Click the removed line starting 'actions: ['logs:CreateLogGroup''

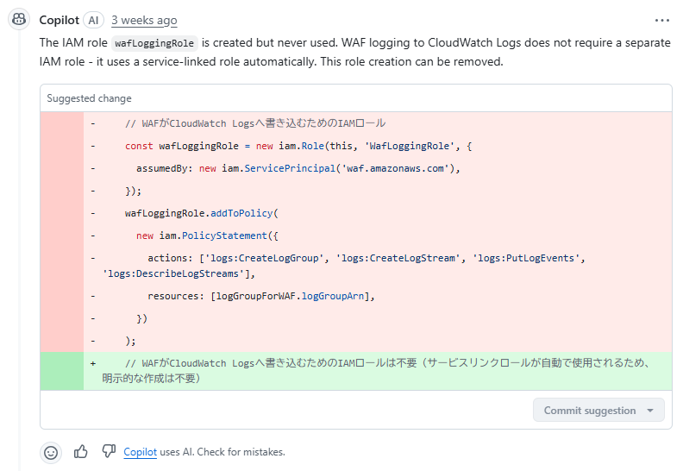pos(356,266)
